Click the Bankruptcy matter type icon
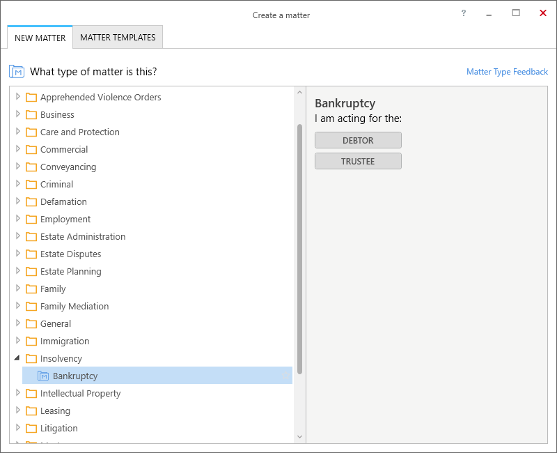This screenshot has width=557, height=453. pos(43,376)
